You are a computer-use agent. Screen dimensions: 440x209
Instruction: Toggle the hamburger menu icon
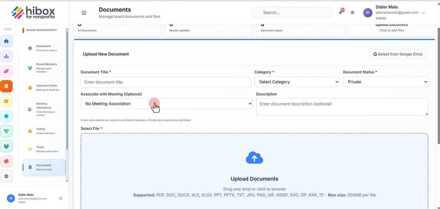84,12
